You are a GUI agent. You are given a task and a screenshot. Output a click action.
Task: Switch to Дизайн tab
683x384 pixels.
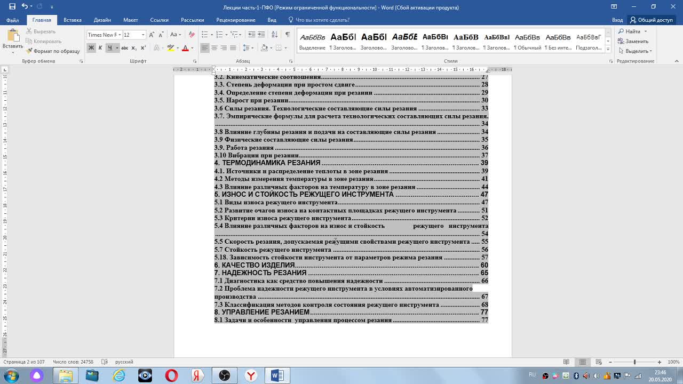point(102,20)
